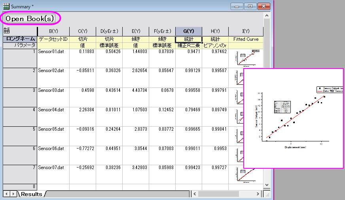Select row header 8
The width and height of the screenshot is (345, 200).
tap(20, 187)
